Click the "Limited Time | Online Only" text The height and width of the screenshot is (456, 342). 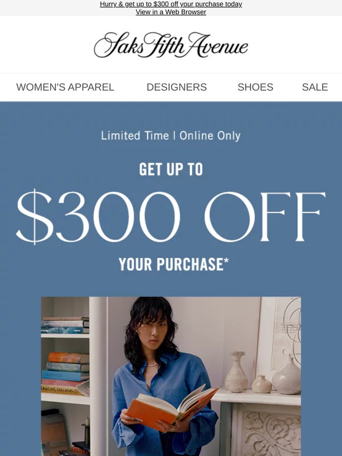(171, 136)
